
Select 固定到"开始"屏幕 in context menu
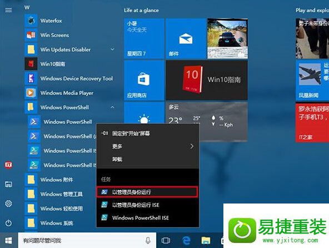tap(147, 133)
